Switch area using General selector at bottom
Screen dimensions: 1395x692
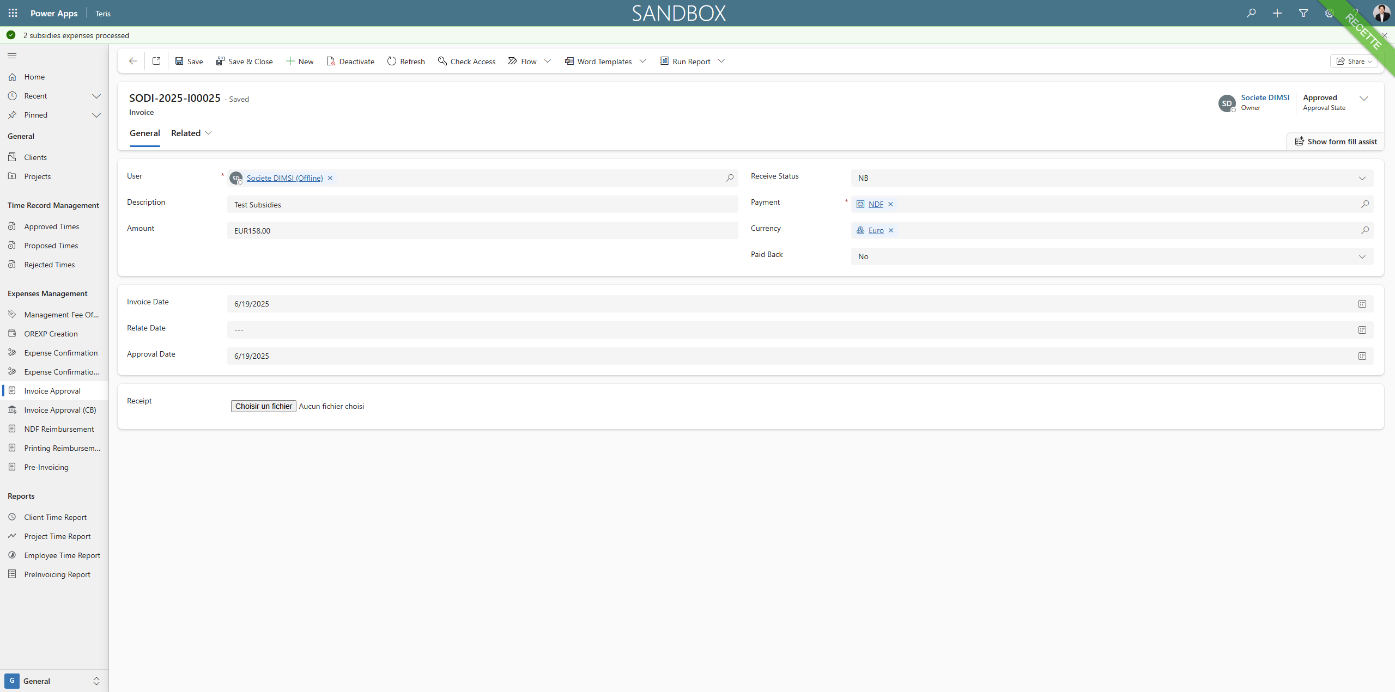(x=53, y=681)
